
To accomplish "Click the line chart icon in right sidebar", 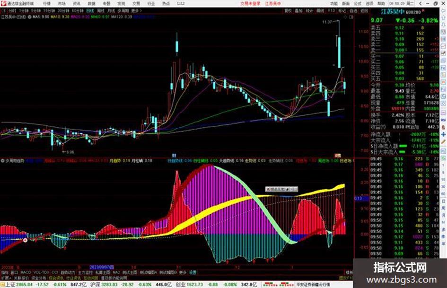I will (x=443, y=46).
